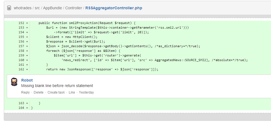Click the comment text about blank line
This screenshot has height=123, width=271.
(57, 86)
